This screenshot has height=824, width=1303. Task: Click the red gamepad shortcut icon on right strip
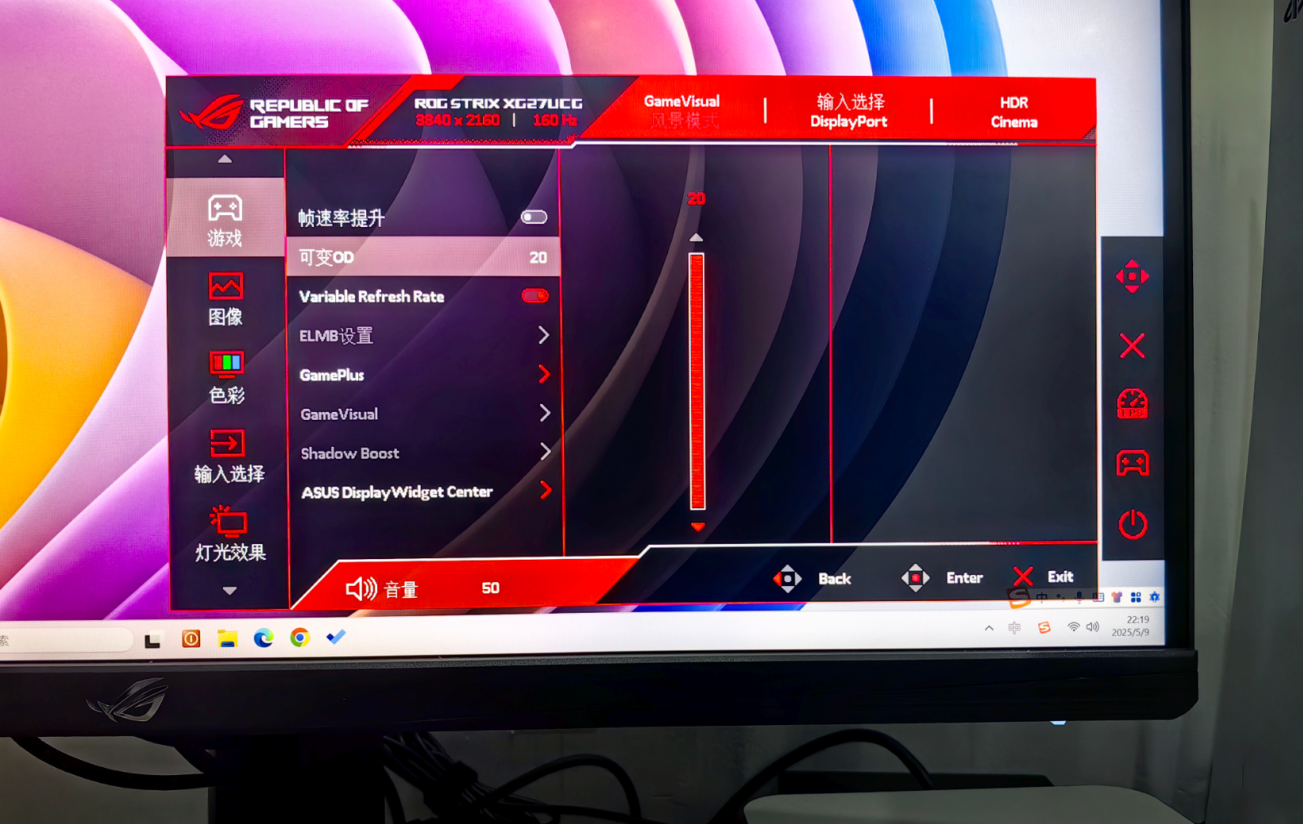(1132, 463)
